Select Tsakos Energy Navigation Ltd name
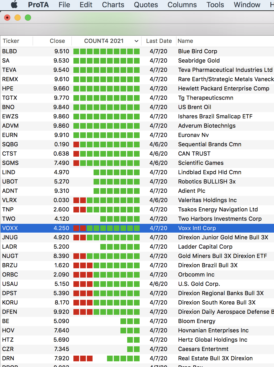This screenshot has height=367, width=274. click(x=218, y=210)
